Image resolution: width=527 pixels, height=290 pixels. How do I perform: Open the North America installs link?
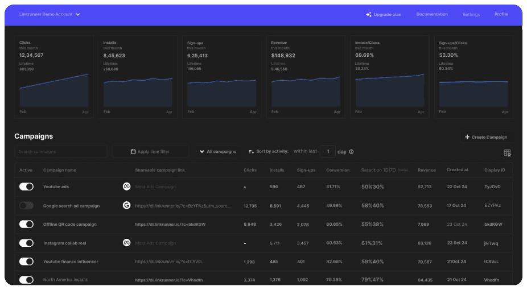click(168, 280)
